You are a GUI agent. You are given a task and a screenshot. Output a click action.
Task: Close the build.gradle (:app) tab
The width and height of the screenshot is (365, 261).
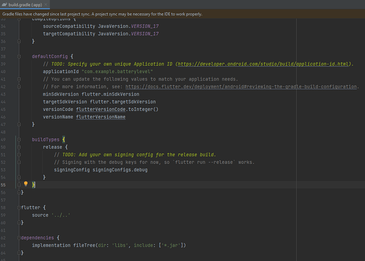coord(46,4)
